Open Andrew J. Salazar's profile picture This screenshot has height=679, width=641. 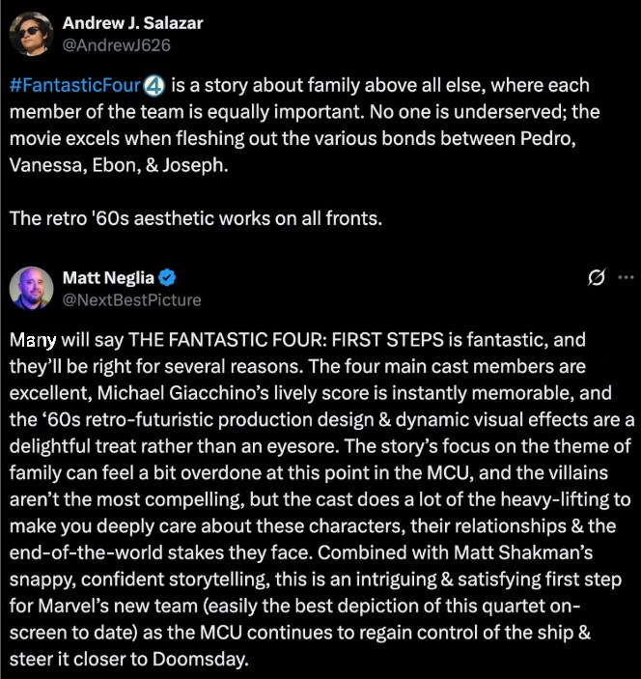pyautogui.click(x=31, y=34)
